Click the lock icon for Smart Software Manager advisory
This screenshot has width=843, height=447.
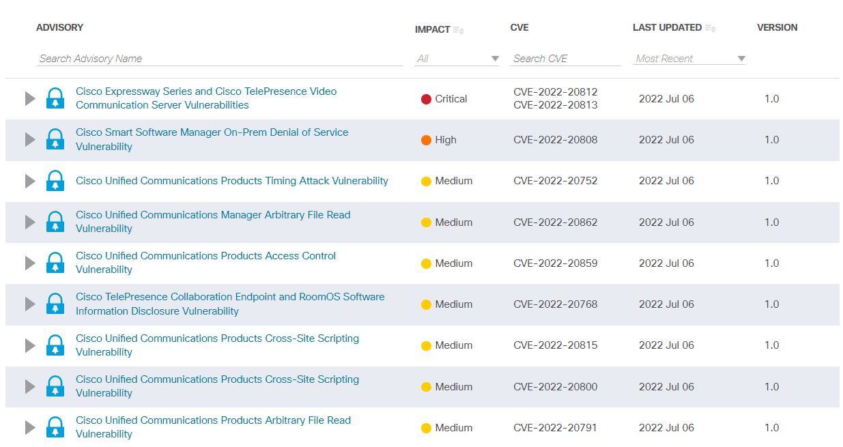[55, 139]
